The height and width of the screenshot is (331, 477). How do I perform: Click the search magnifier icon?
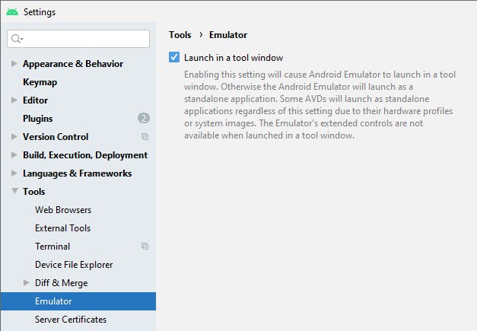click(x=17, y=39)
